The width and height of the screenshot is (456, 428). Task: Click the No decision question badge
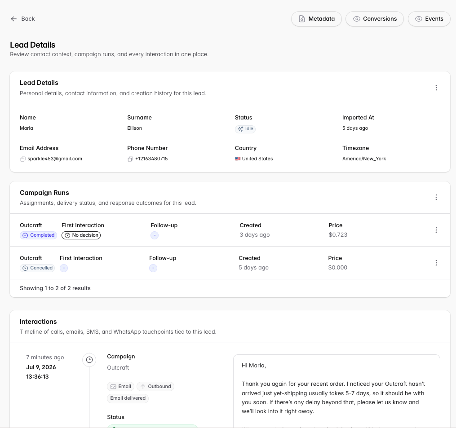tap(81, 235)
